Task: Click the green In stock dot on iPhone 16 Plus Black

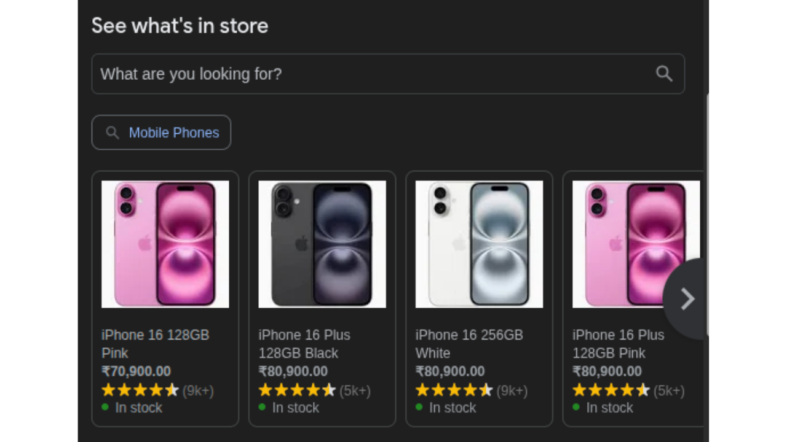Action: 262,408
